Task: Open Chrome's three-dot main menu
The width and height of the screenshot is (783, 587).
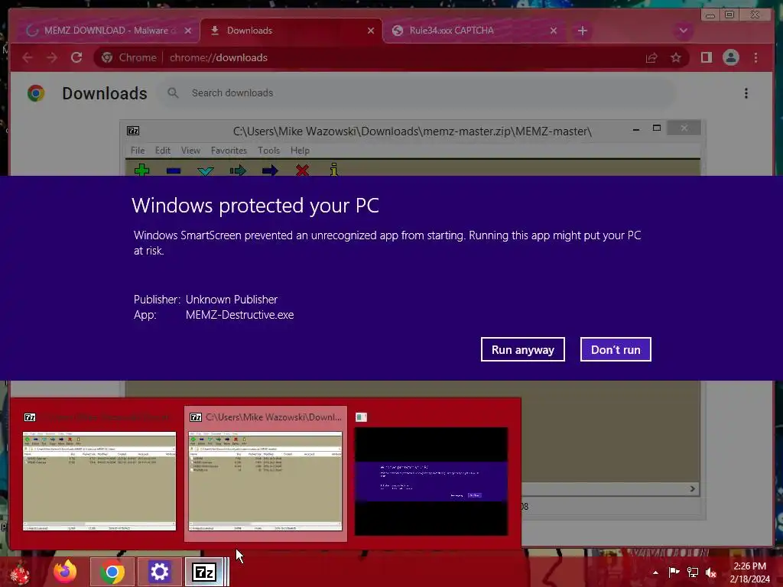Action: coord(755,58)
